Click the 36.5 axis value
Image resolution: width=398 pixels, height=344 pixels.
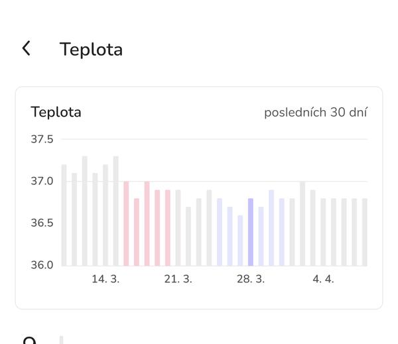click(42, 223)
